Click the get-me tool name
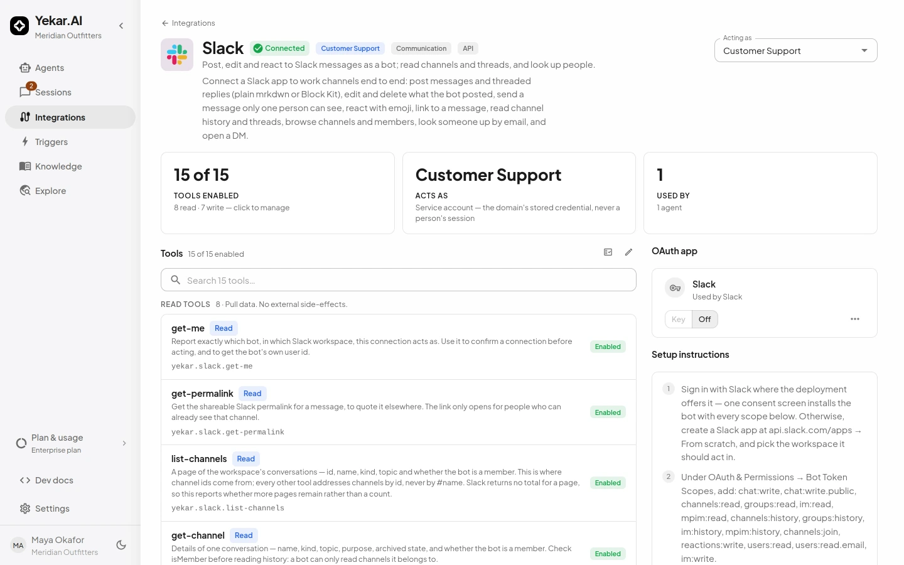Image resolution: width=904 pixels, height=565 pixels. click(x=188, y=328)
